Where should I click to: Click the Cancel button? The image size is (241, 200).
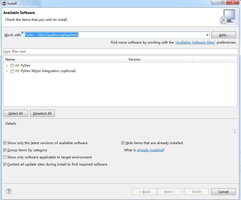[x=223, y=192]
